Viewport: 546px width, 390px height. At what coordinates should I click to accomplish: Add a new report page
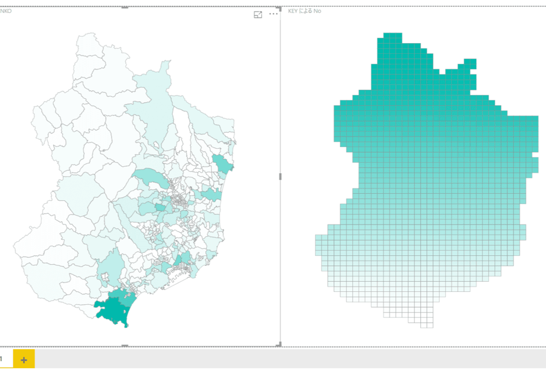tap(24, 359)
